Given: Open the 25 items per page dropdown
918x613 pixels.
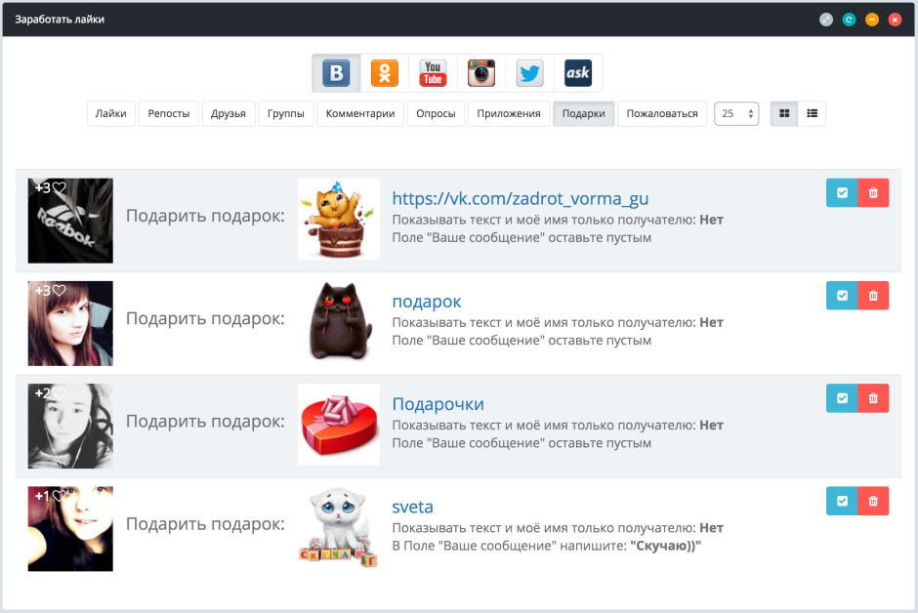Looking at the screenshot, I should tap(736, 113).
